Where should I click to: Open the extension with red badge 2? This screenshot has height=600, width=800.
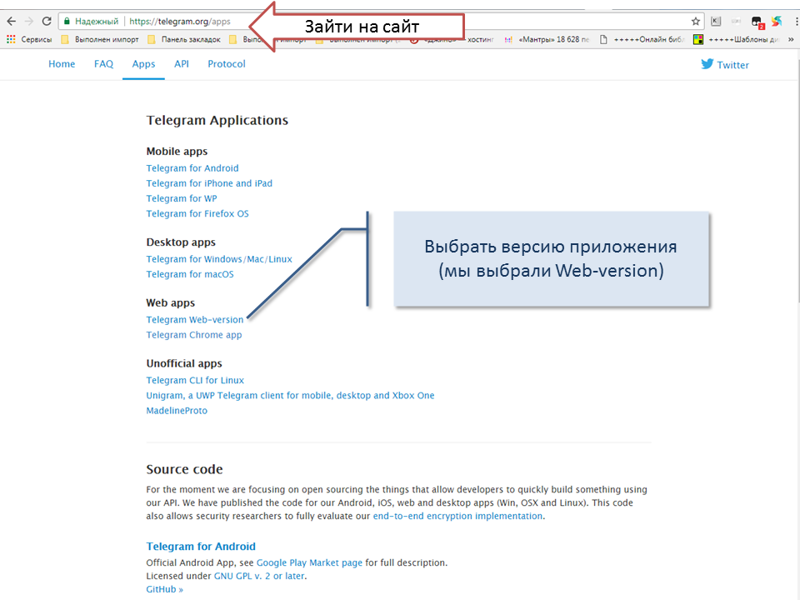pyautogui.click(x=757, y=22)
